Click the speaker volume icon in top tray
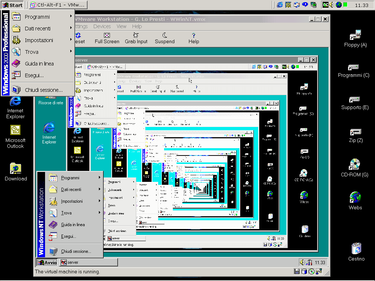 coord(332,5)
